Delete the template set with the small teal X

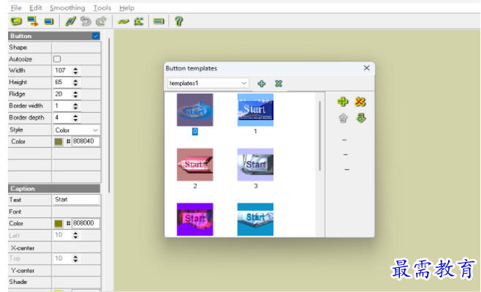(x=279, y=83)
